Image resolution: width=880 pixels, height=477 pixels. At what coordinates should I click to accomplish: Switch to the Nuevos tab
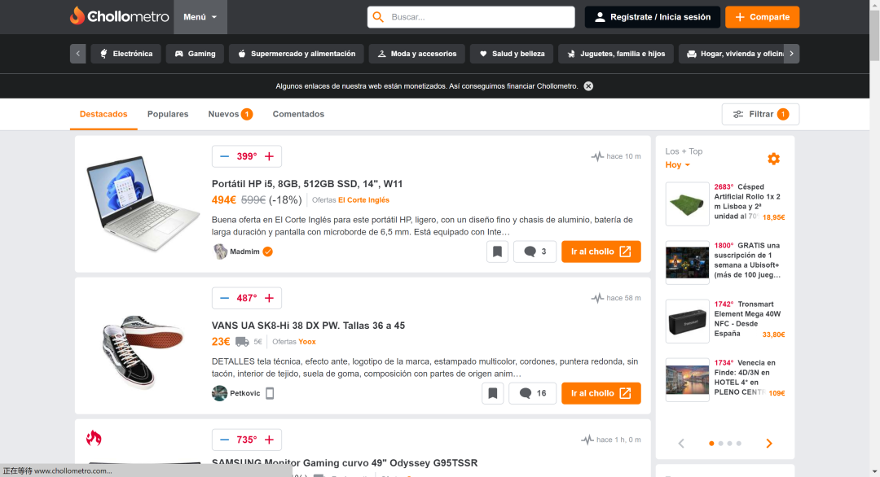click(x=230, y=114)
